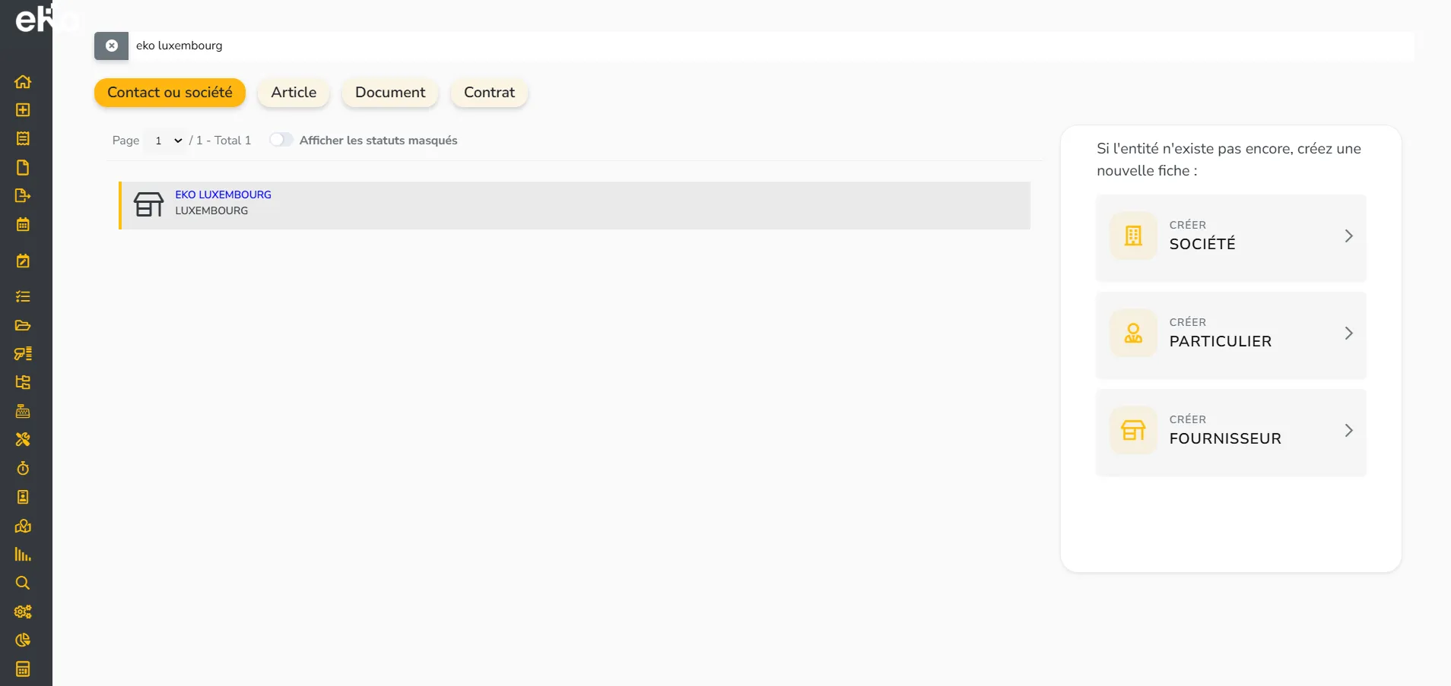Toggle Afficher les statuts masqués switch
This screenshot has width=1451, height=686.
click(281, 140)
